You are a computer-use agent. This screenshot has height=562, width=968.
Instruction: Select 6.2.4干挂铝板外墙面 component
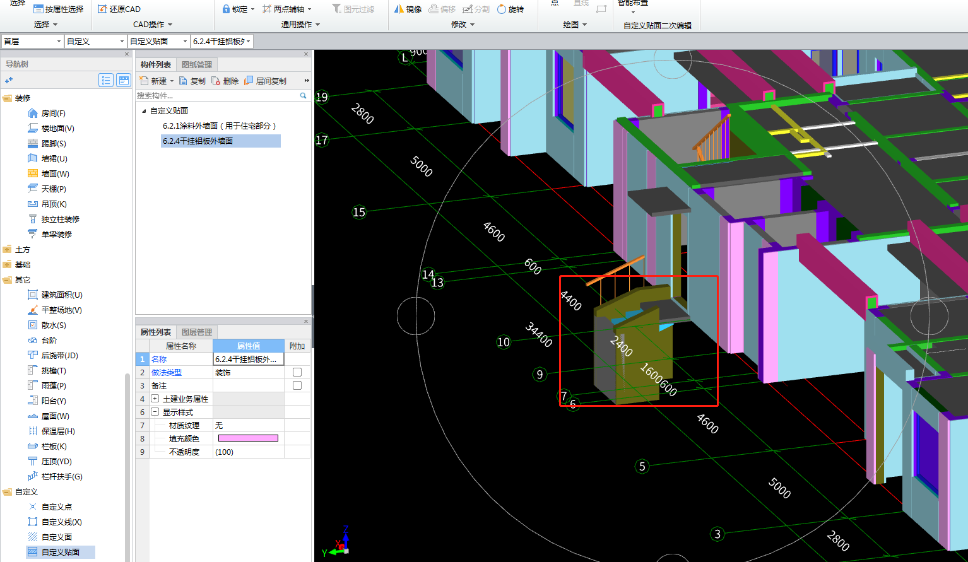[x=221, y=141]
